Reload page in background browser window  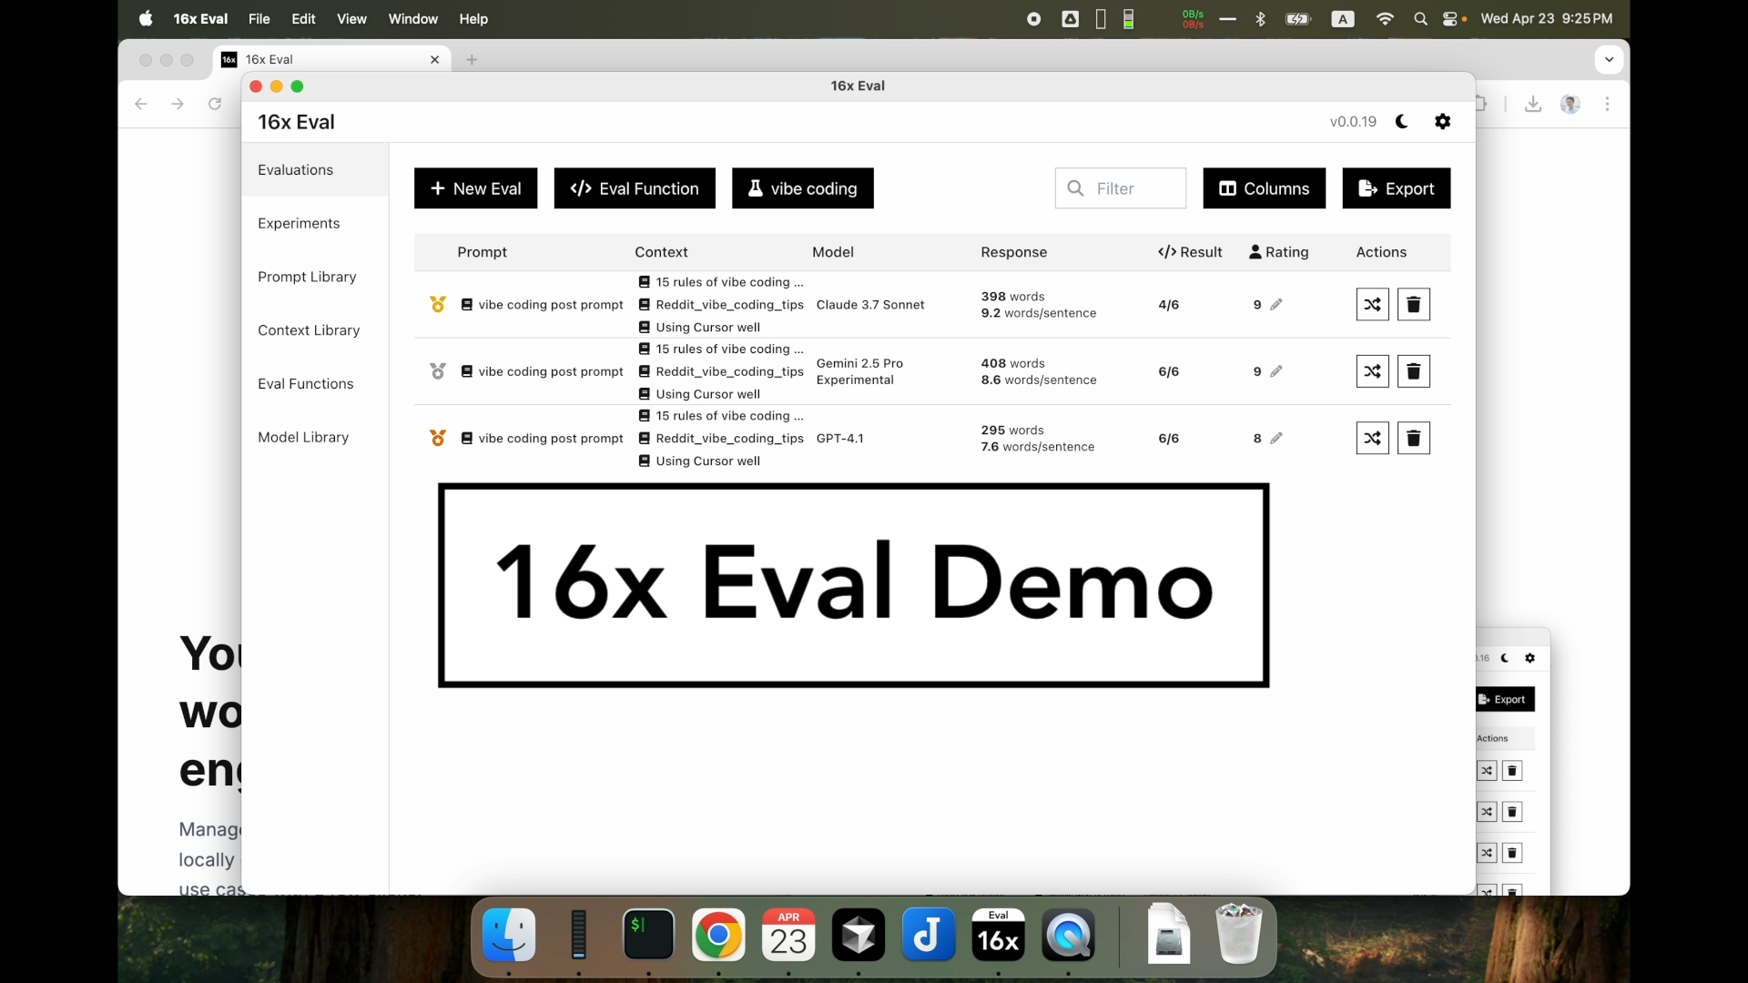pyautogui.click(x=215, y=104)
